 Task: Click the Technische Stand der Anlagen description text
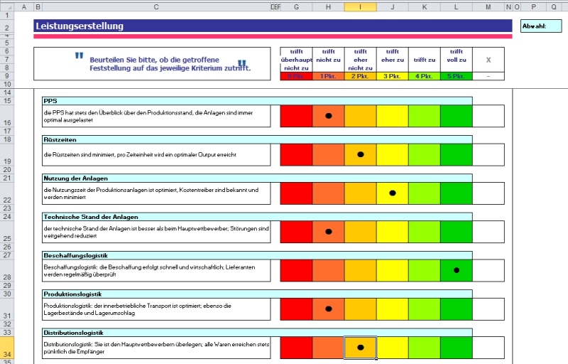click(156, 231)
